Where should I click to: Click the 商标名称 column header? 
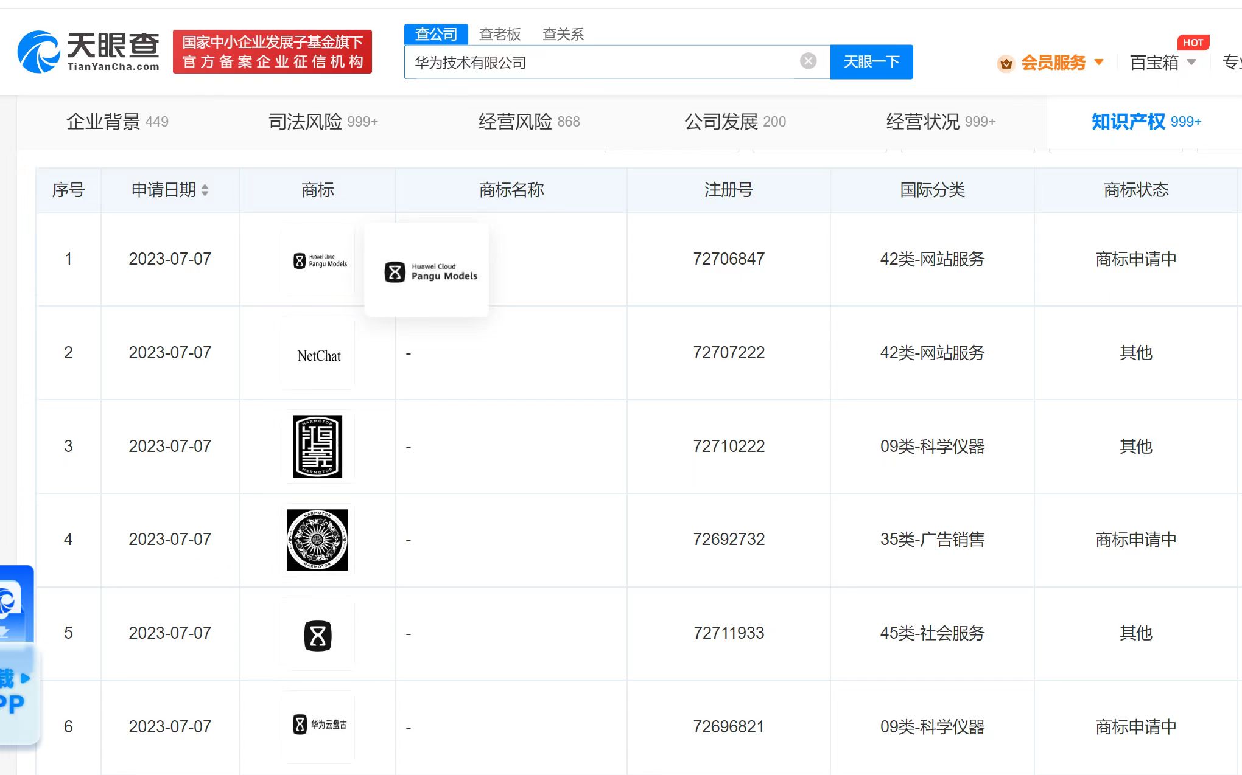(x=511, y=190)
